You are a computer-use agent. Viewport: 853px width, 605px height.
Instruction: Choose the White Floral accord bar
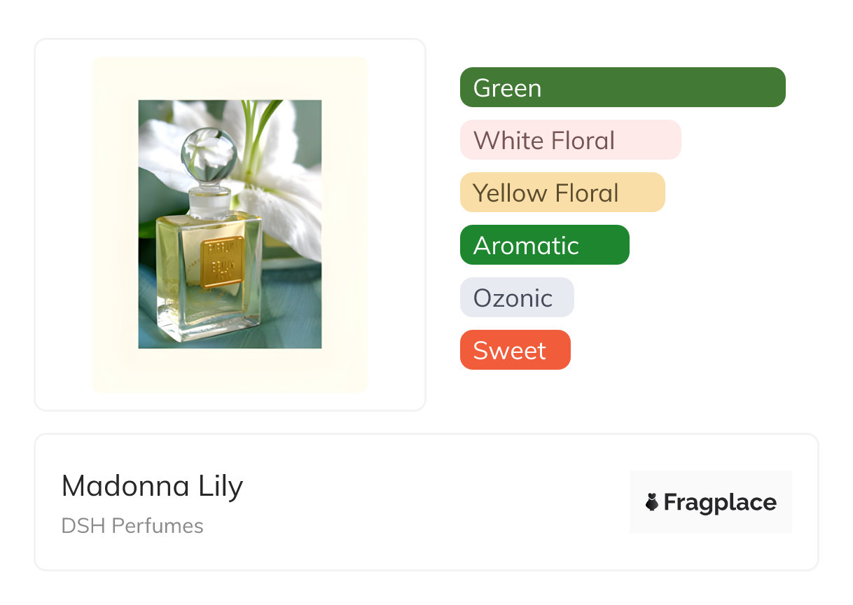570,140
